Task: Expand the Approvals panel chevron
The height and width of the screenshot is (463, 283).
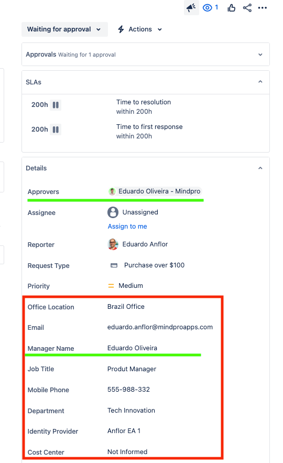Action: pyautogui.click(x=260, y=55)
